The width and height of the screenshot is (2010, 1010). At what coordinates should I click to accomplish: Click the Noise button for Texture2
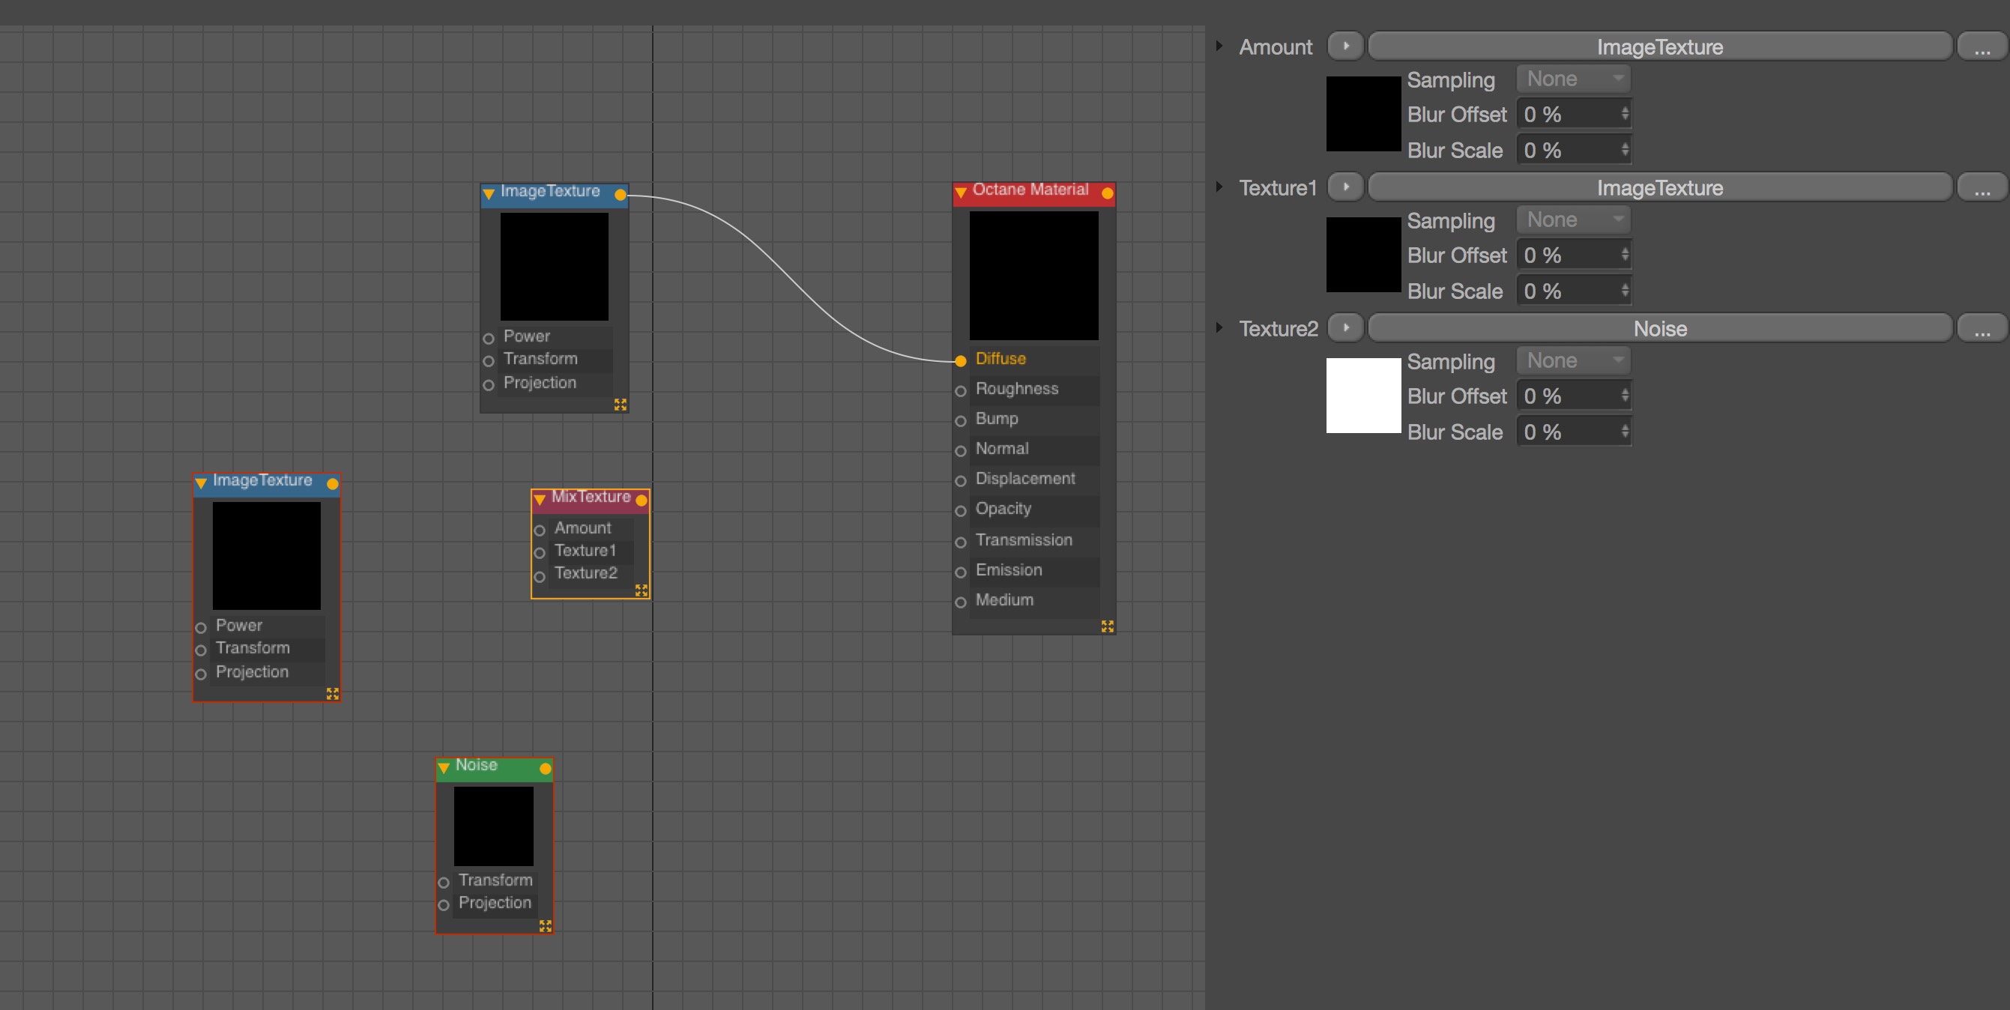click(x=1660, y=328)
